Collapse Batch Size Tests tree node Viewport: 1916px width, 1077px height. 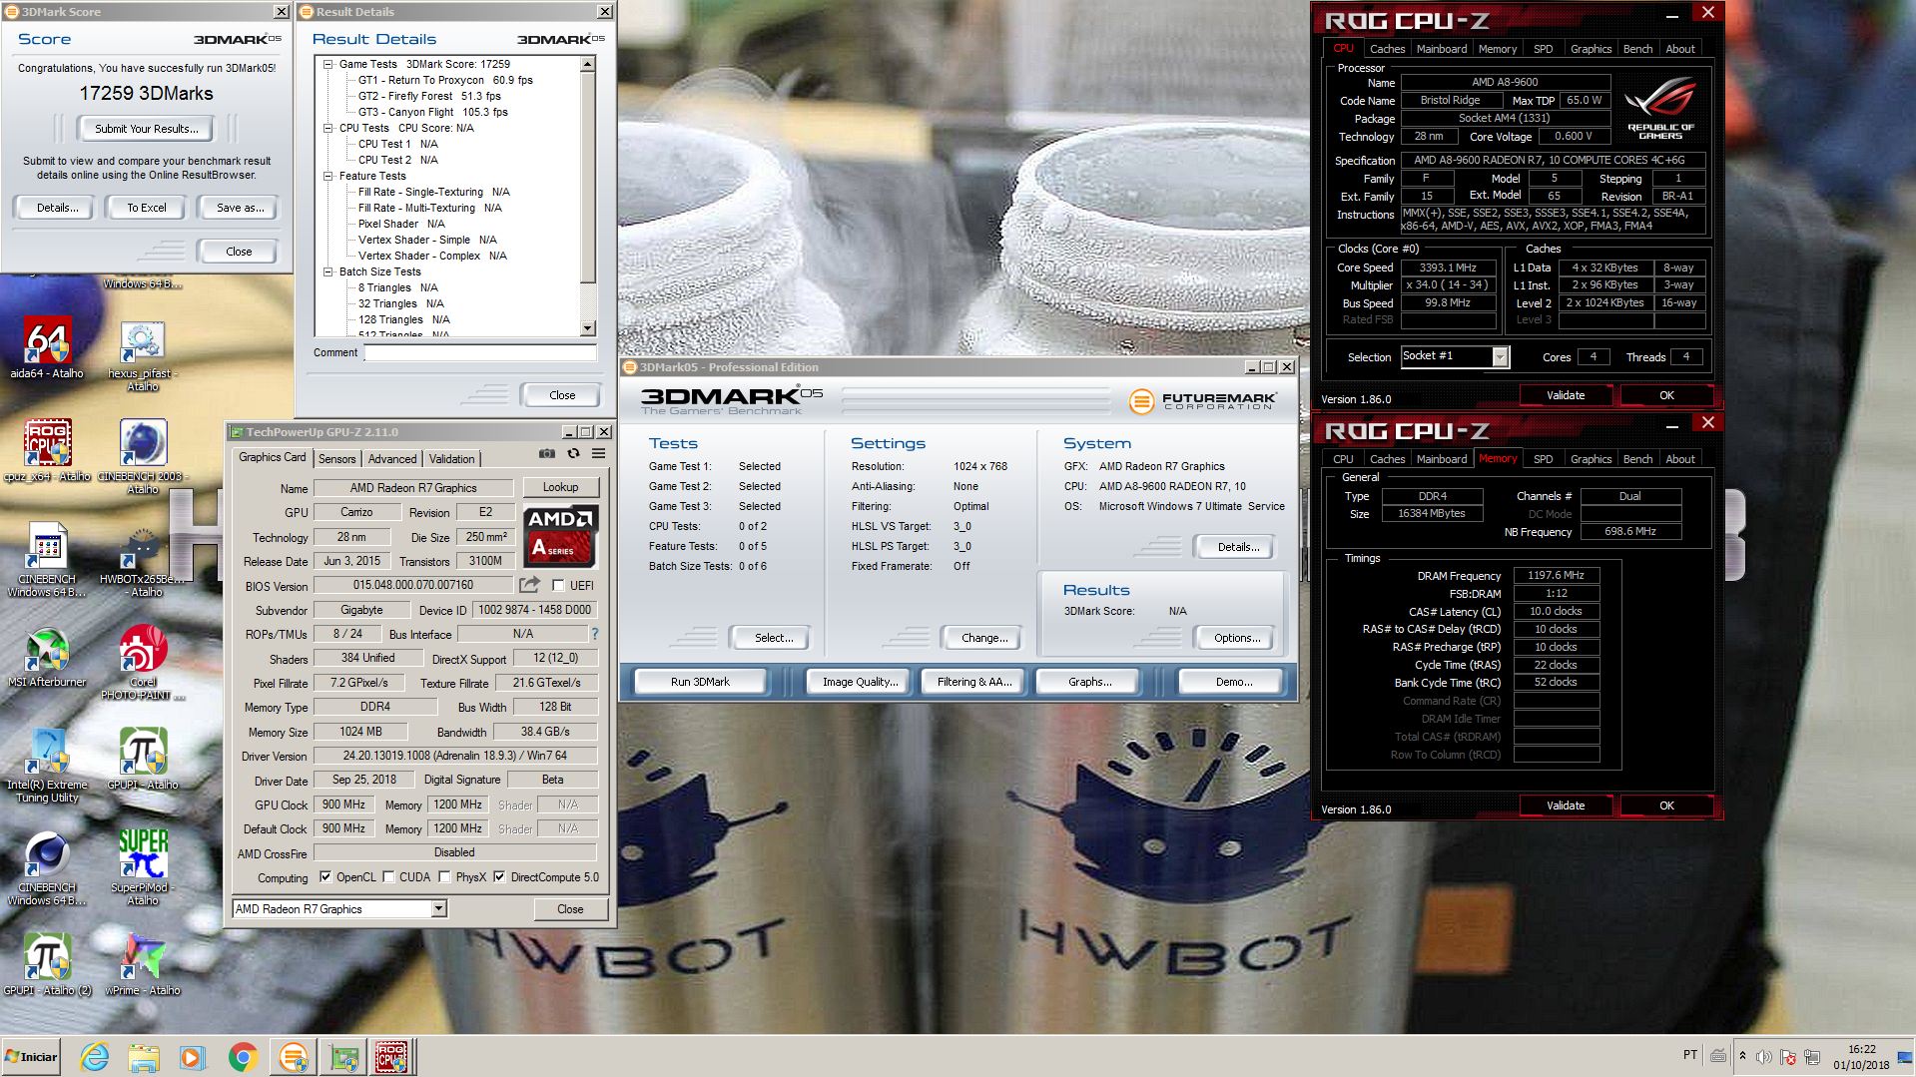point(328,271)
